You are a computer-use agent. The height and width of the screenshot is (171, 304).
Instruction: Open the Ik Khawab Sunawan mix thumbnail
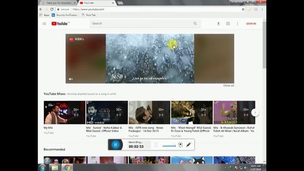point(234,113)
